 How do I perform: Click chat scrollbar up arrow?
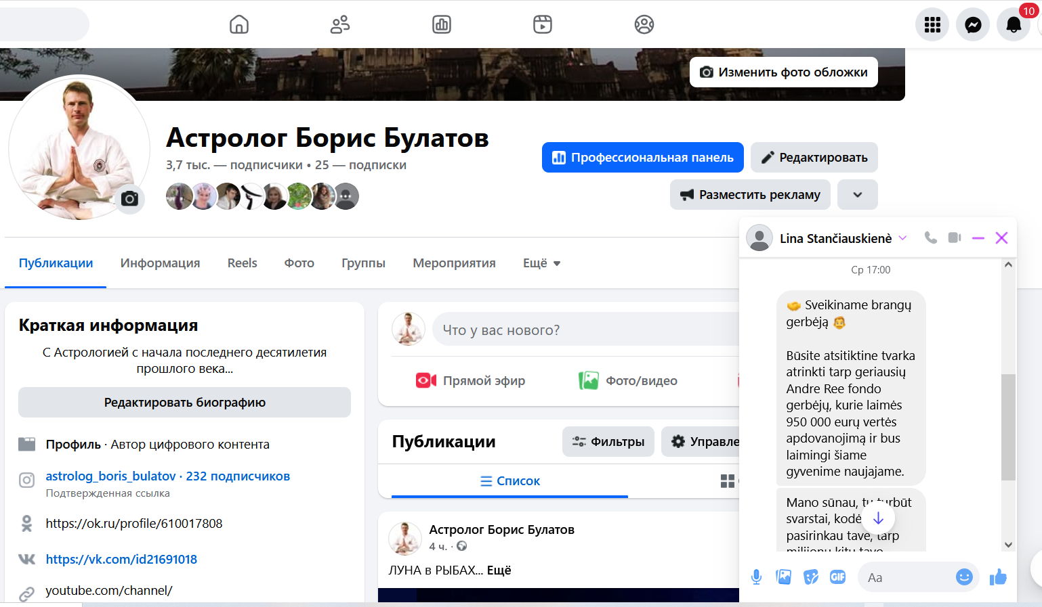1008,265
